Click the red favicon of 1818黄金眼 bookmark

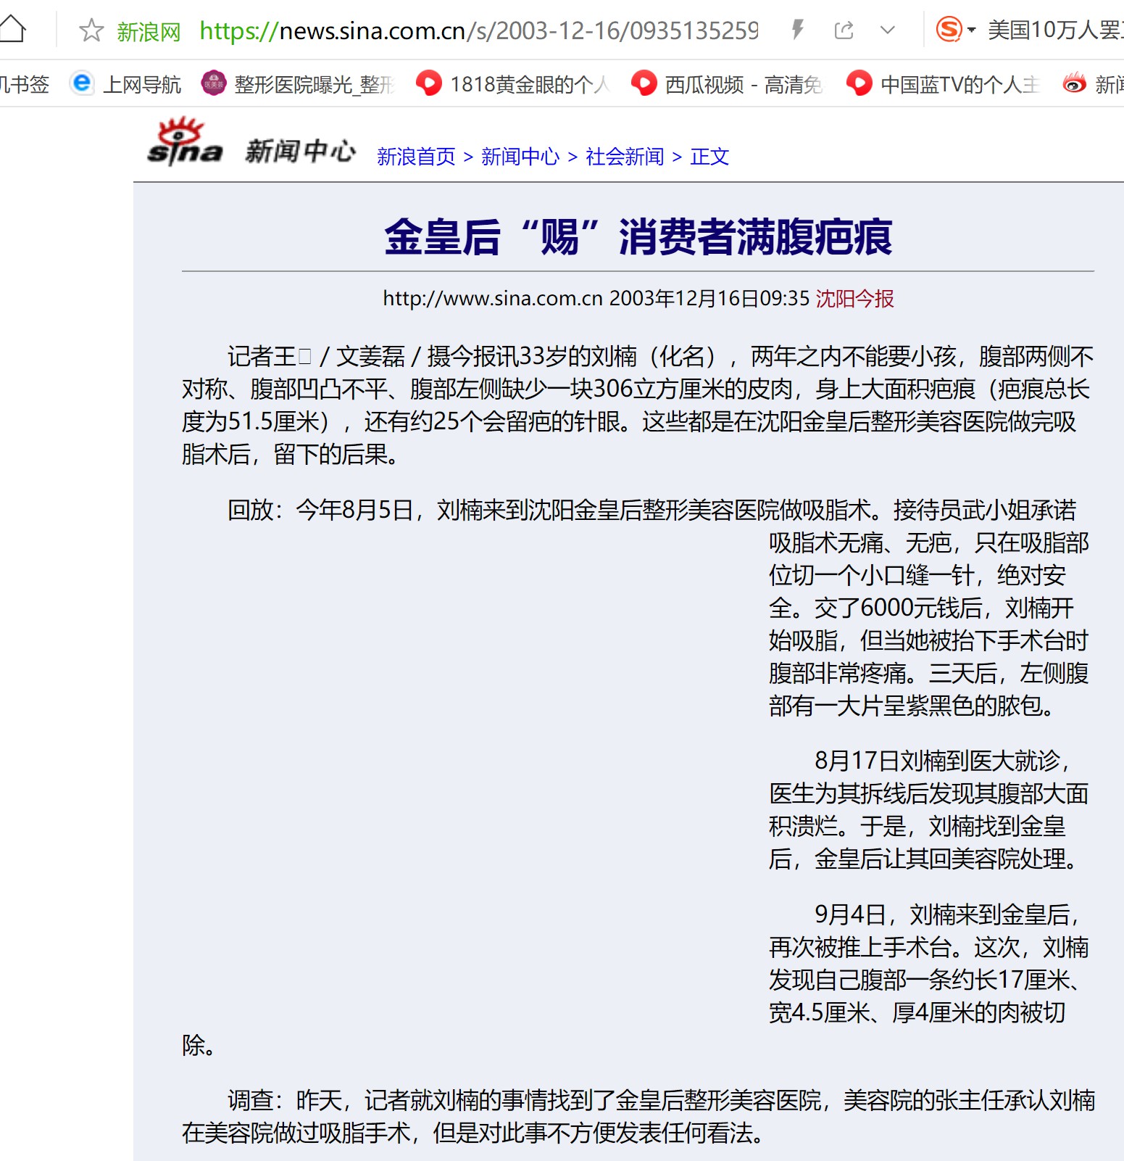428,83
